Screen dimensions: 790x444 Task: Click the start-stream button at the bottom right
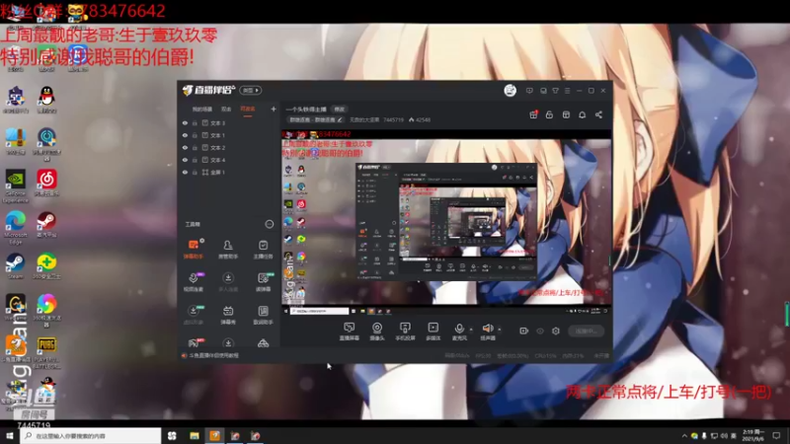point(586,331)
